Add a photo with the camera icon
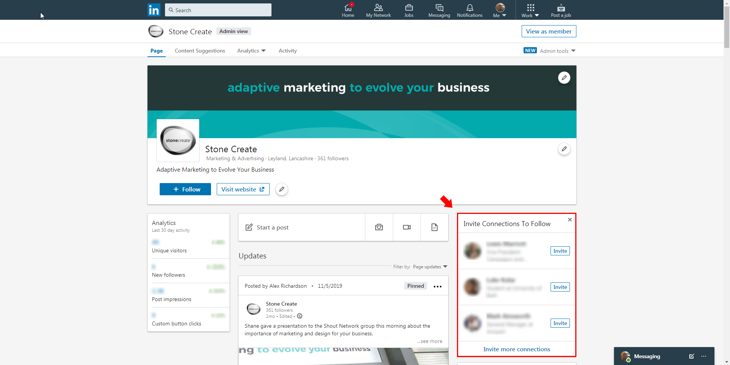Viewport: 730px width, 365px height. point(379,227)
